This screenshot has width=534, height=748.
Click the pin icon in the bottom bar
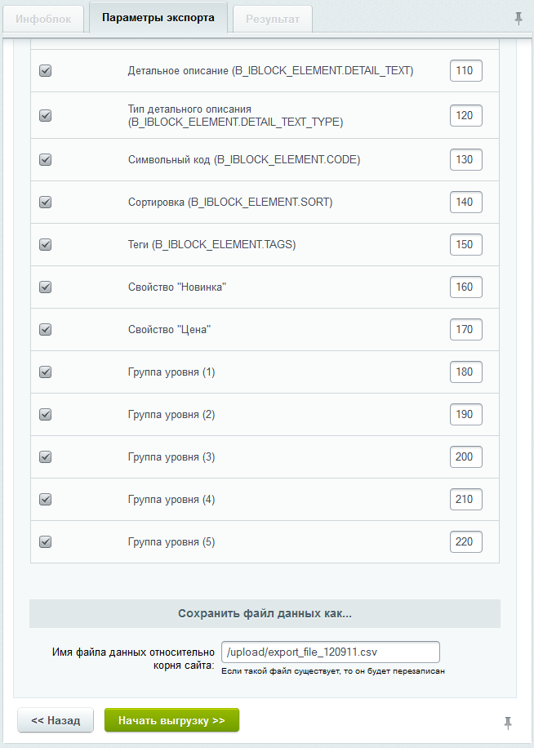(508, 722)
